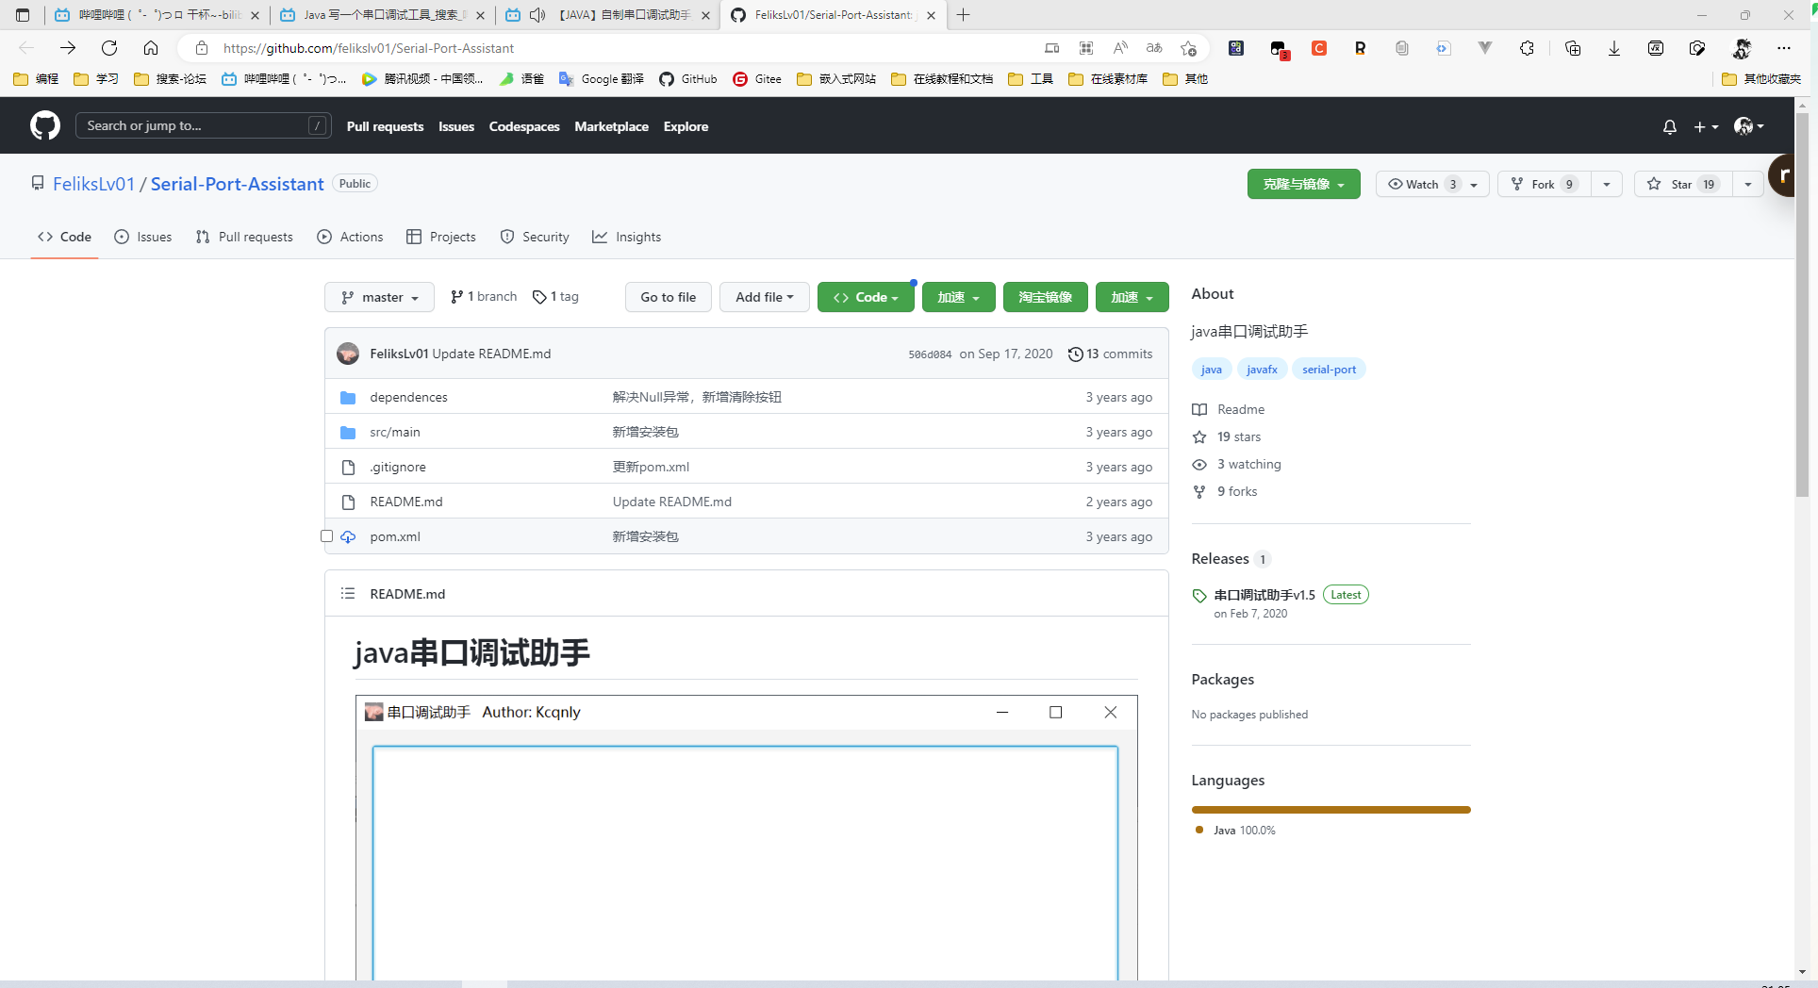This screenshot has height=988, width=1818.
Task: Focus the Search or jump to field
Action: tap(203, 125)
